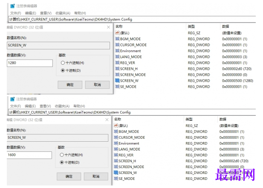This screenshot has width=263, height=188.
Task: Confirm with 确定 in the dialog showing 1280
Action: tap(70, 85)
